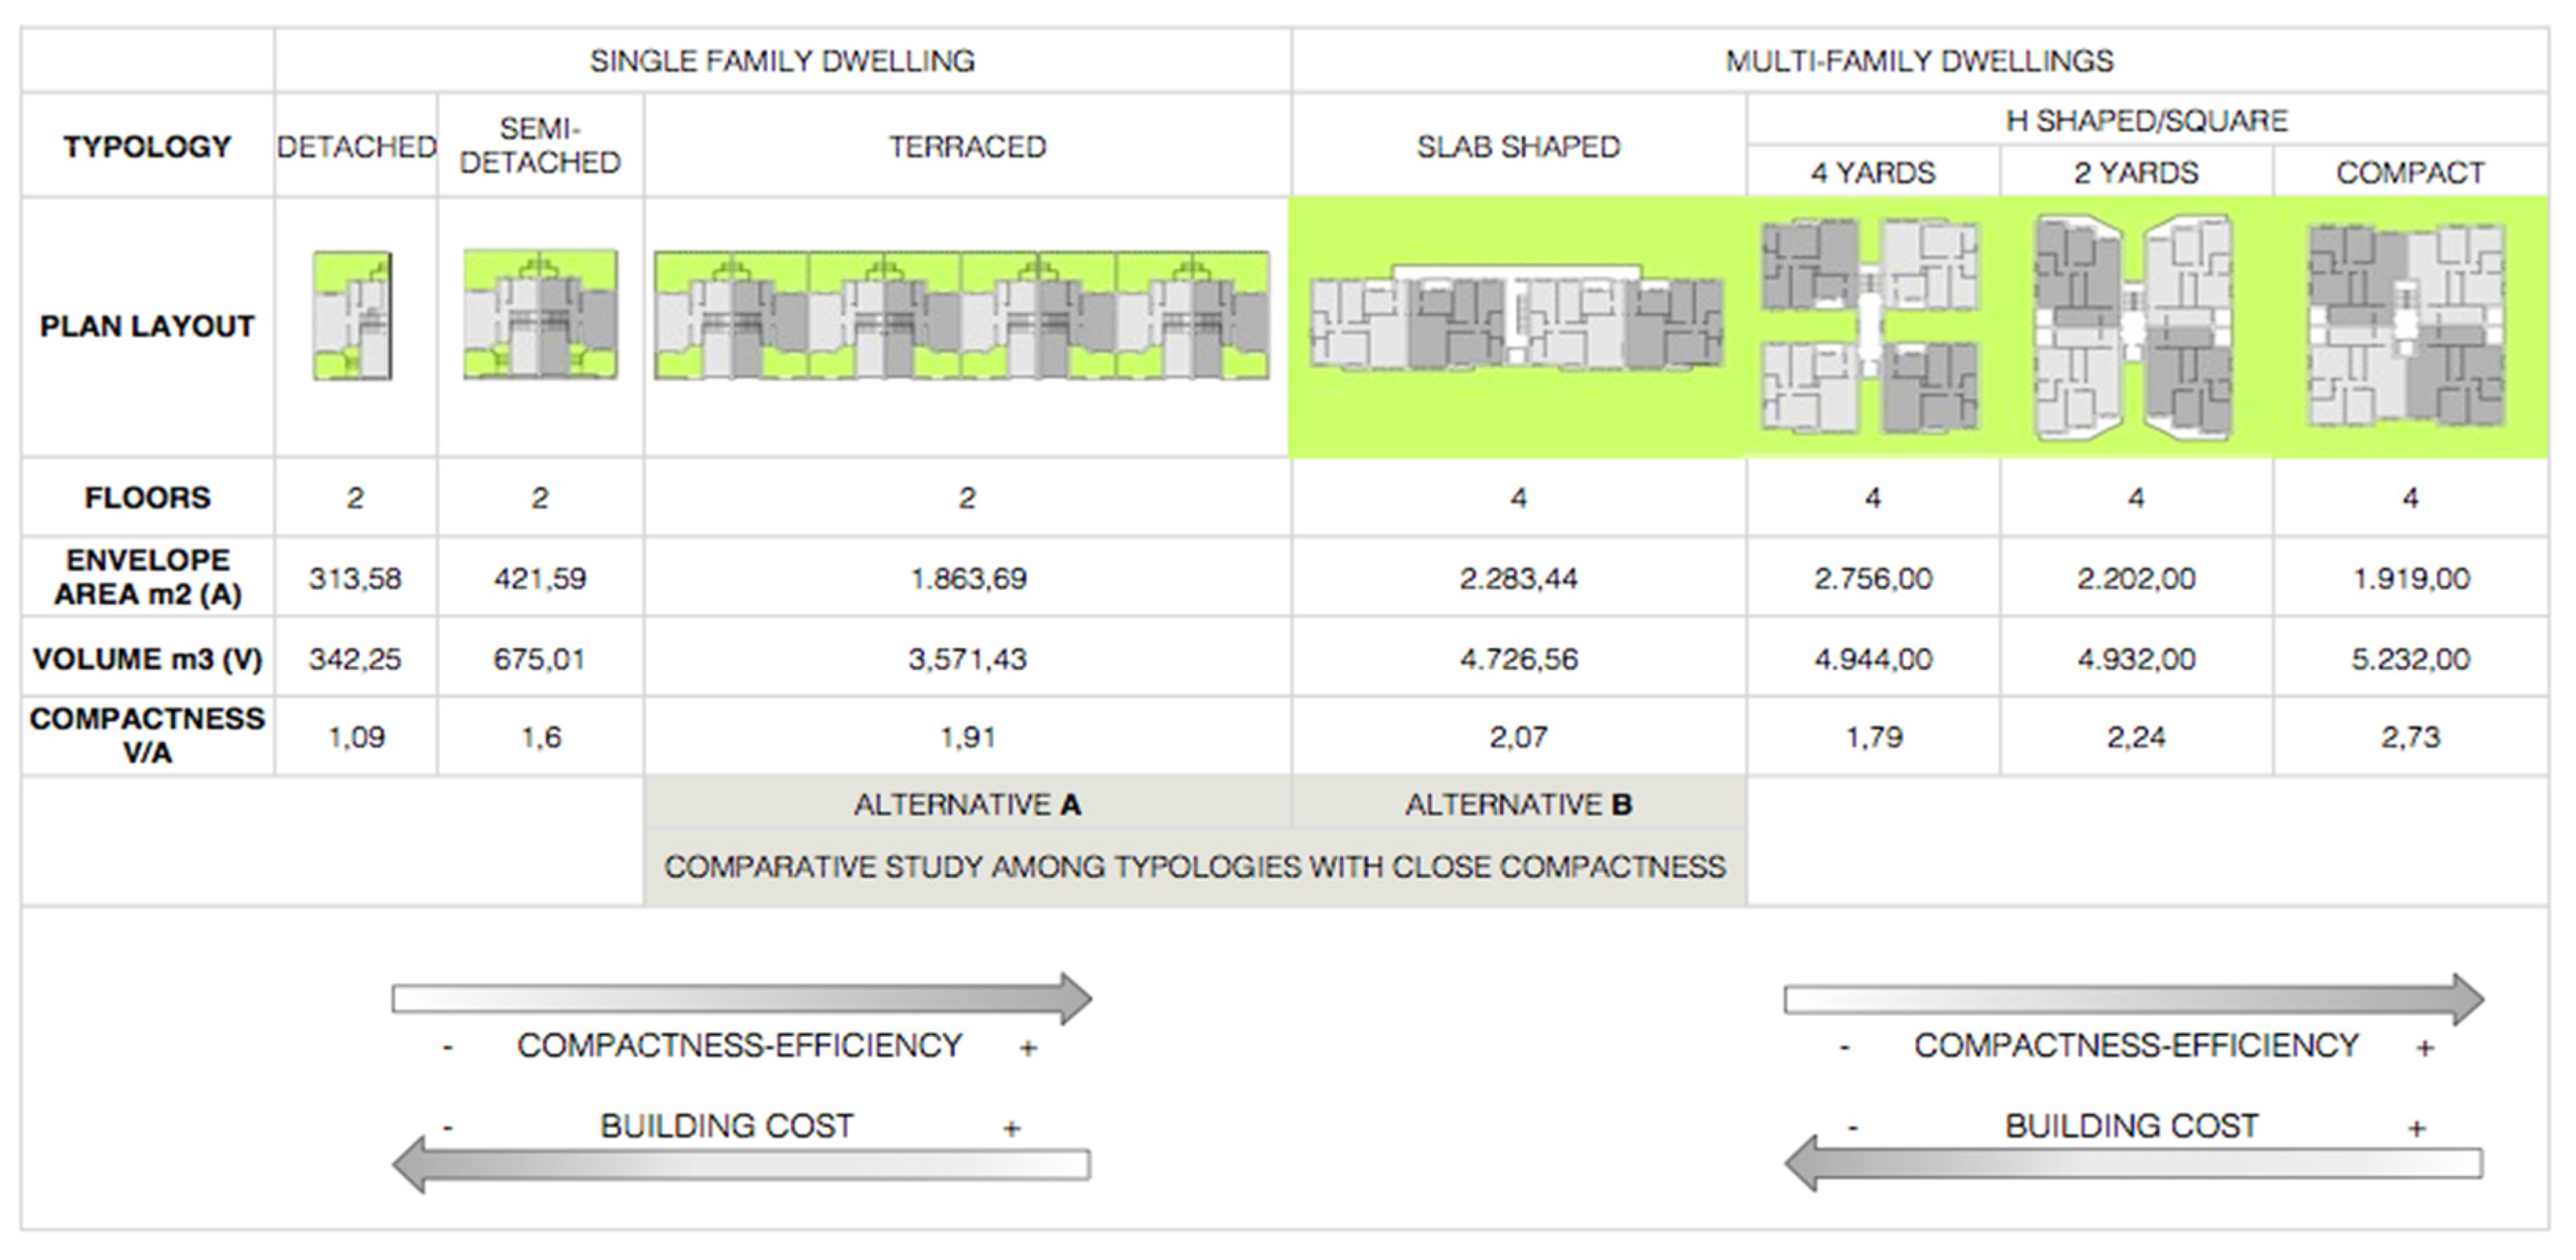The image size is (2576, 1260).
Task: Select the 4 yards plan layout image
Action: [1870, 326]
